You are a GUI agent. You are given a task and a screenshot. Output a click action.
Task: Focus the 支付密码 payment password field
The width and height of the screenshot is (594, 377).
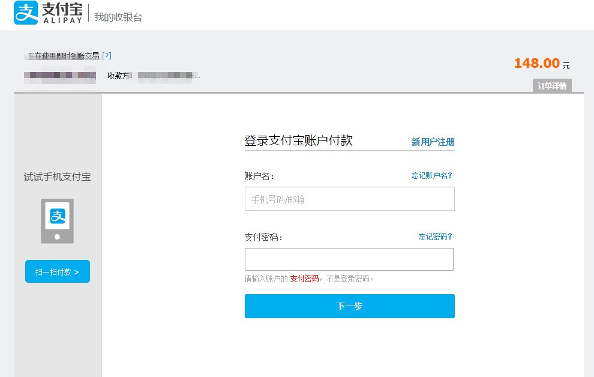349,259
